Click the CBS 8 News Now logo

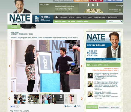click(37, 19)
